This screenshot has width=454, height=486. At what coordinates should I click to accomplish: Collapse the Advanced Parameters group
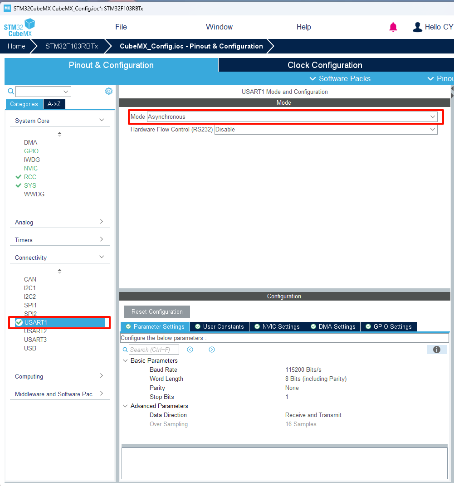coord(125,406)
